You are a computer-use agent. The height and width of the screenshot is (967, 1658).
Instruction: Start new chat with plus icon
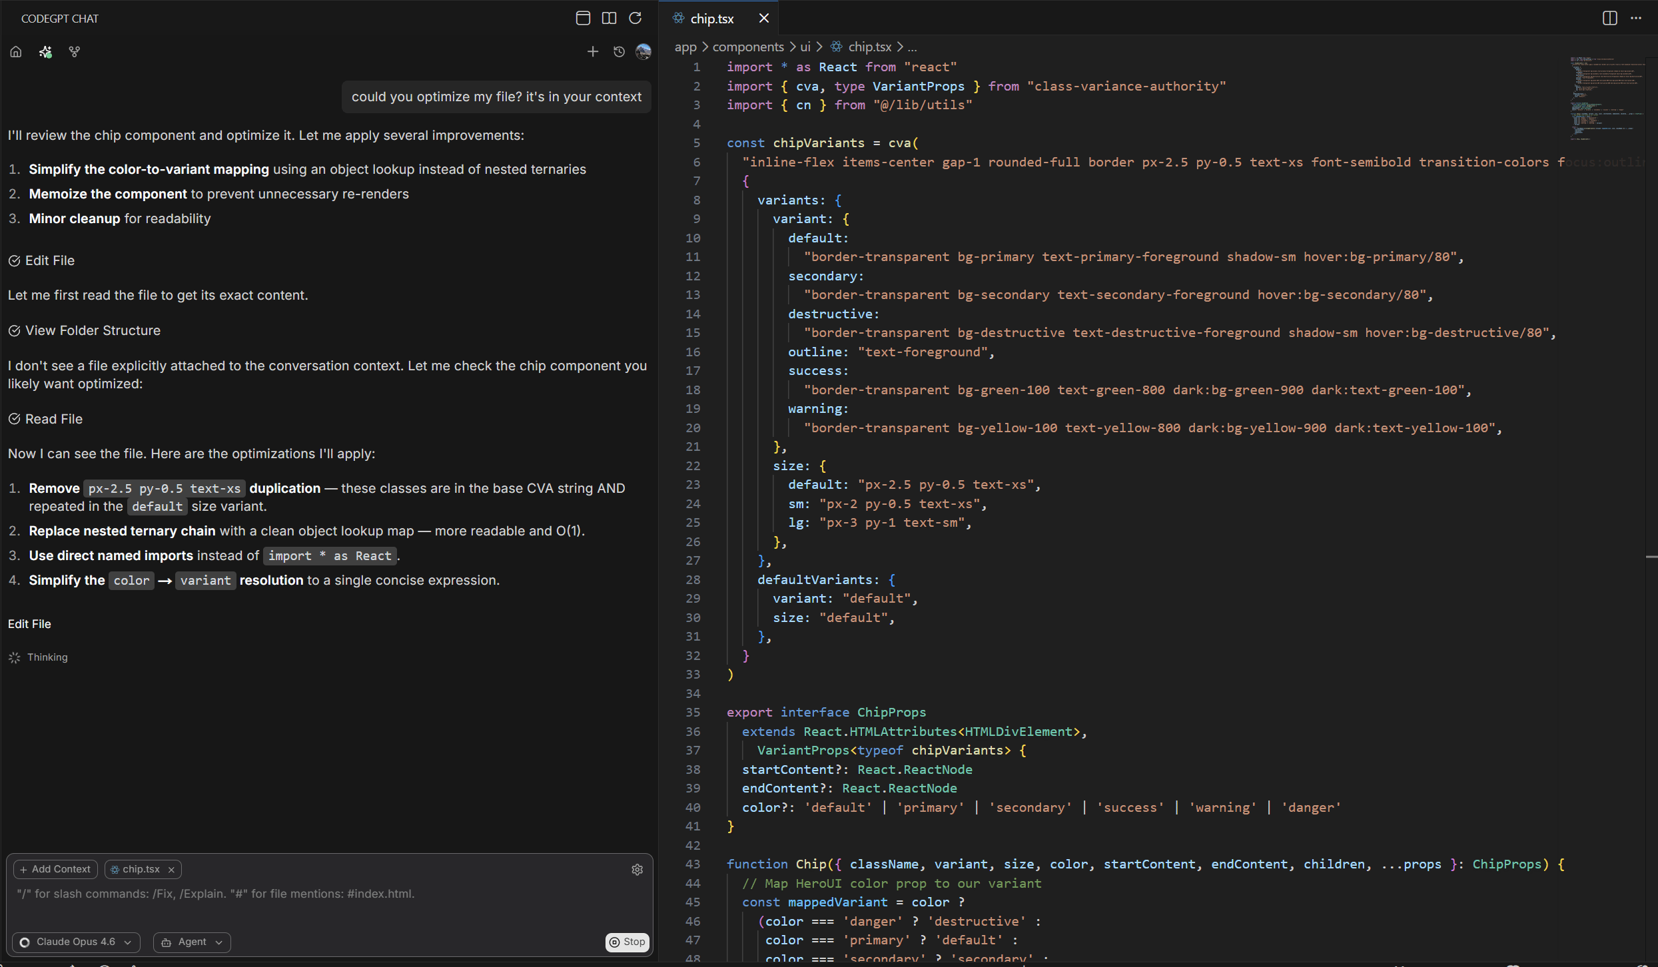tap(592, 52)
